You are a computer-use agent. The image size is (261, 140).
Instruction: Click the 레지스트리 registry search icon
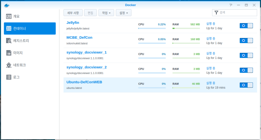(x=9, y=41)
